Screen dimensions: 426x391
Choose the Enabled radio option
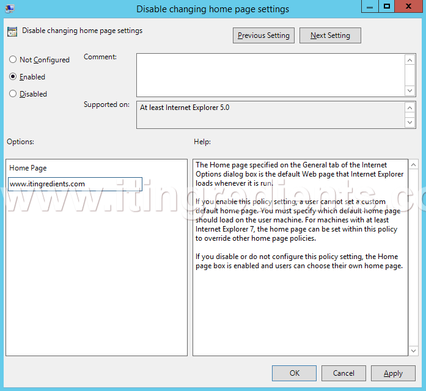point(13,77)
